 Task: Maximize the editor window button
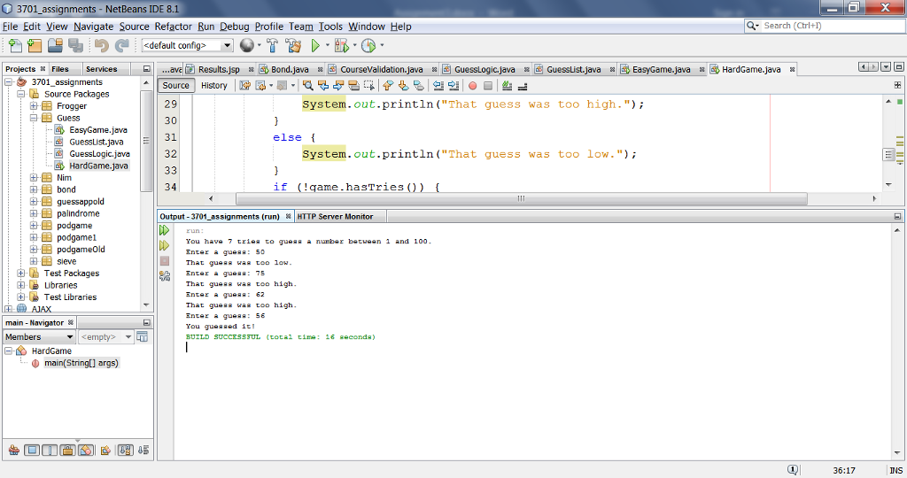coord(898,67)
